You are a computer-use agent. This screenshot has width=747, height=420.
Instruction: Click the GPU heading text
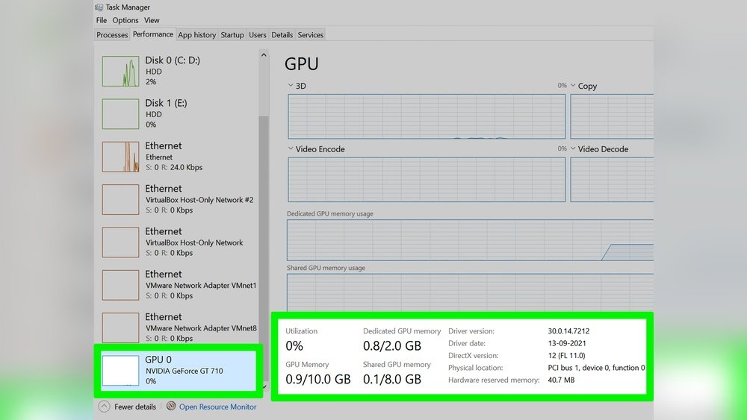click(302, 63)
